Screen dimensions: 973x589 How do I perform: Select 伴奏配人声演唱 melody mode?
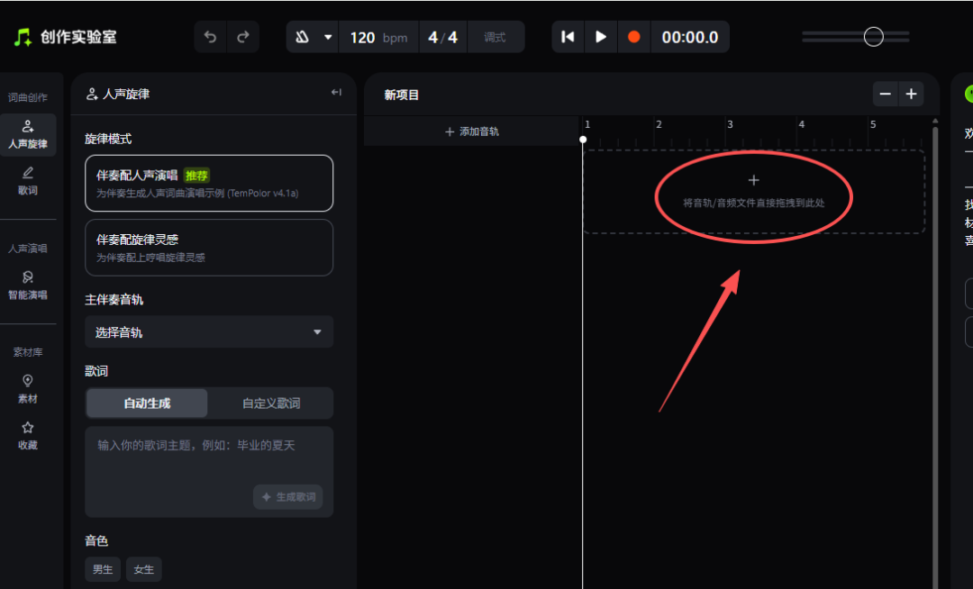tap(209, 183)
